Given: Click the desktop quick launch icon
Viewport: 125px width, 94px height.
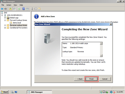Looking at the screenshot, I should coord(16,92).
